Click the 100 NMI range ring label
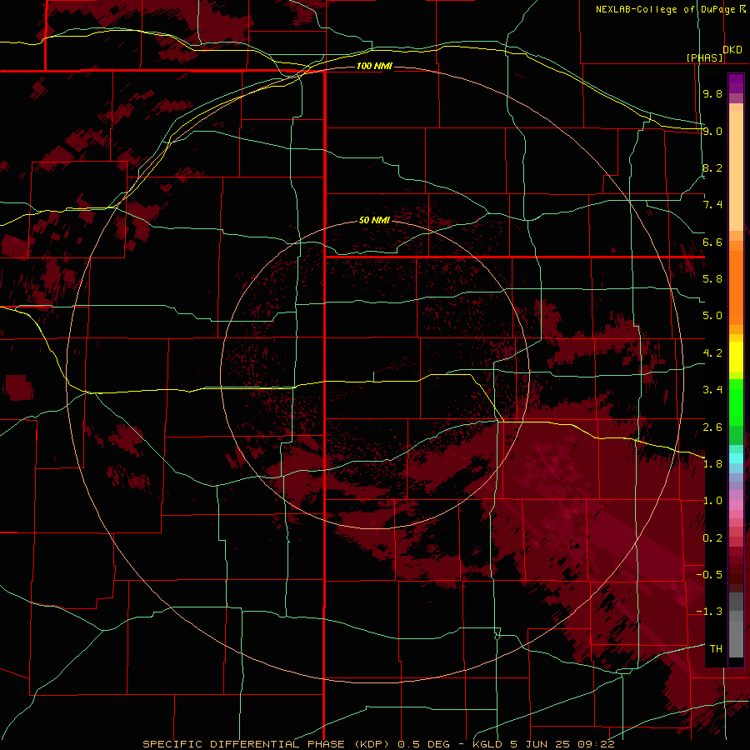Image resolution: width=750 pixels, height=750 pixels. click(374, 66)
